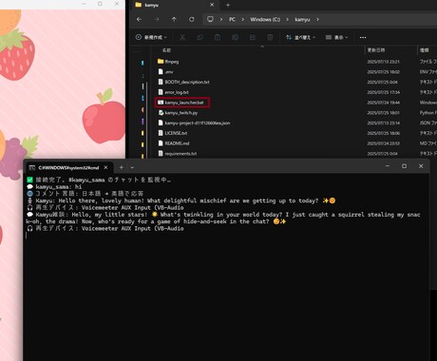Click the Paste icon in Explorer toolbar
The width and height of the screenshot is (437, 361).
(218, 37)
